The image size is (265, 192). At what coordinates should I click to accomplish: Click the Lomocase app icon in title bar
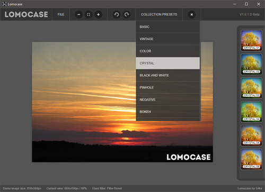tap(4, 4)
